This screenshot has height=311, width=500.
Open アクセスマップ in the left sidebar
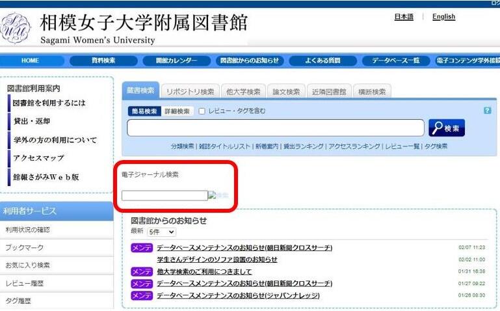pyautogui.click(x=39, y=158)
